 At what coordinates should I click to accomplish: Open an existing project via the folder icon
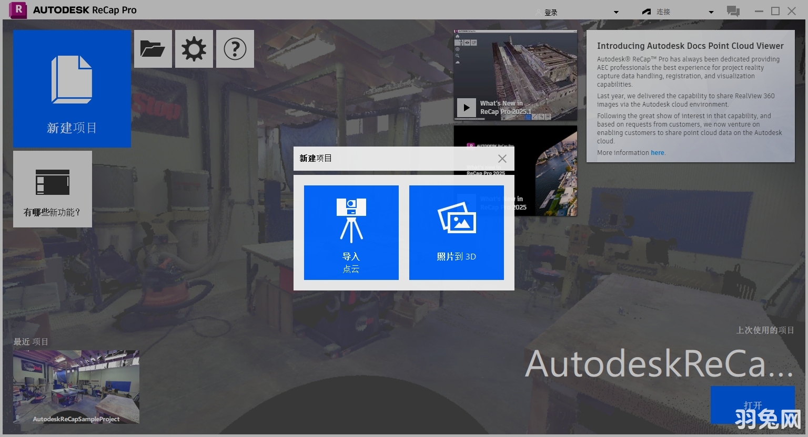click(x=153, y=48)
